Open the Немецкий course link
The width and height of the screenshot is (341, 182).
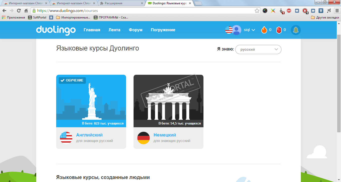tap(165, 135)
